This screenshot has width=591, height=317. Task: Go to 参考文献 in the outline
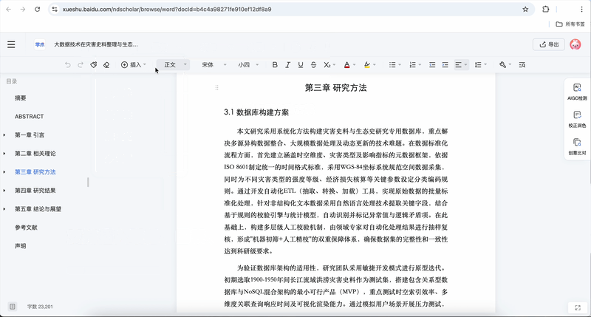[26, 228]
